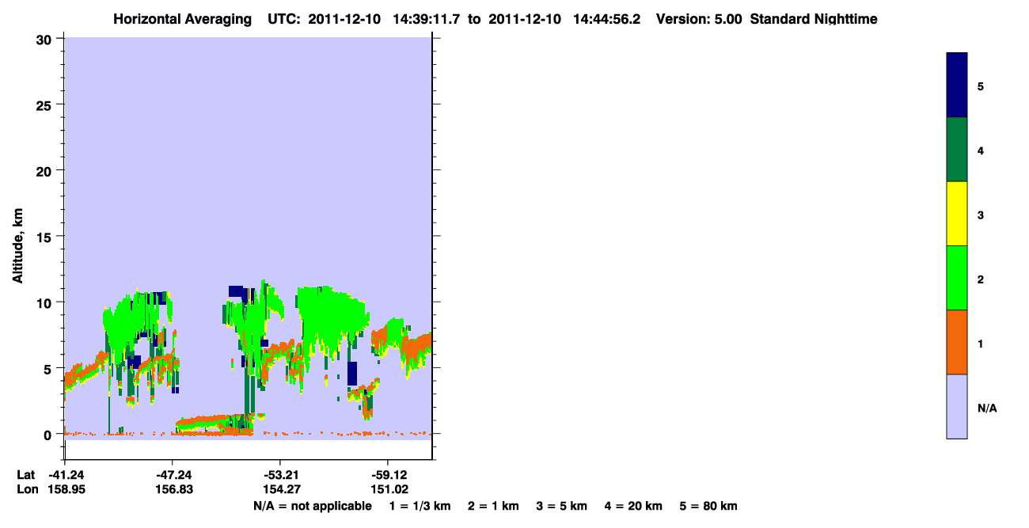Click the orange color bar segment 1
Image resolution: width=1029 pixels, height=528 pixels.
click(x=957, y=342)
